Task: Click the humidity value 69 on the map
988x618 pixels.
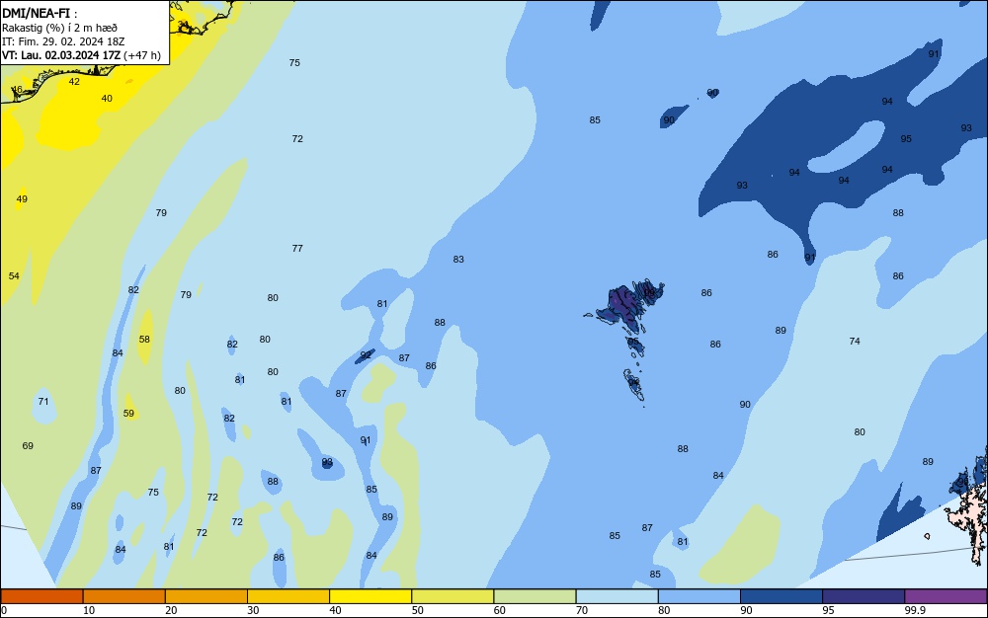Action: click(x=28, y=445)
